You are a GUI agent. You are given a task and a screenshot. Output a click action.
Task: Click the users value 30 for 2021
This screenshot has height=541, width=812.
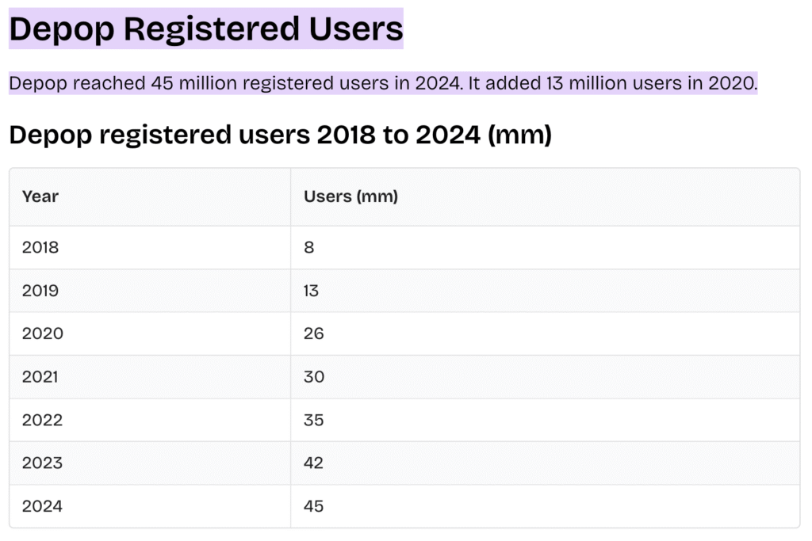click(314, 377)
